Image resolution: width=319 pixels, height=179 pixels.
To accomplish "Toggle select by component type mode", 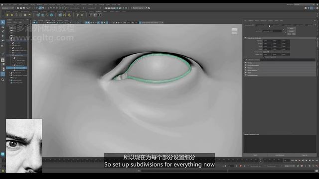I will pyautogui.click(x=43, y=8).
